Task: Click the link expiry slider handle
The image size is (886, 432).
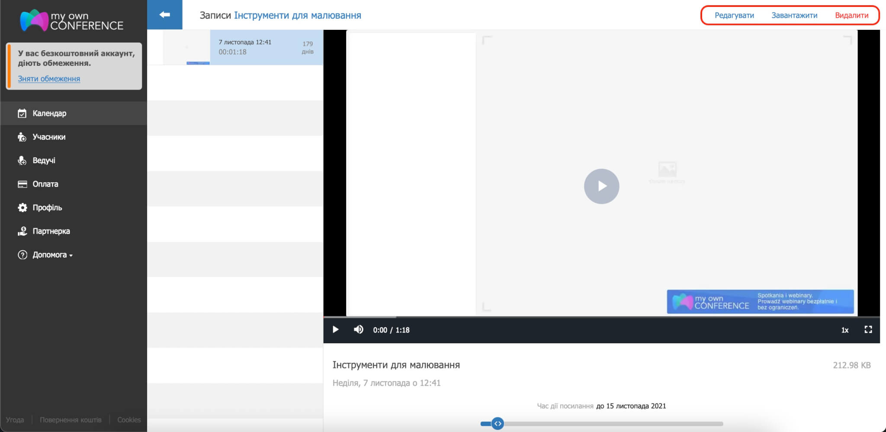Action: pos(498,423)
